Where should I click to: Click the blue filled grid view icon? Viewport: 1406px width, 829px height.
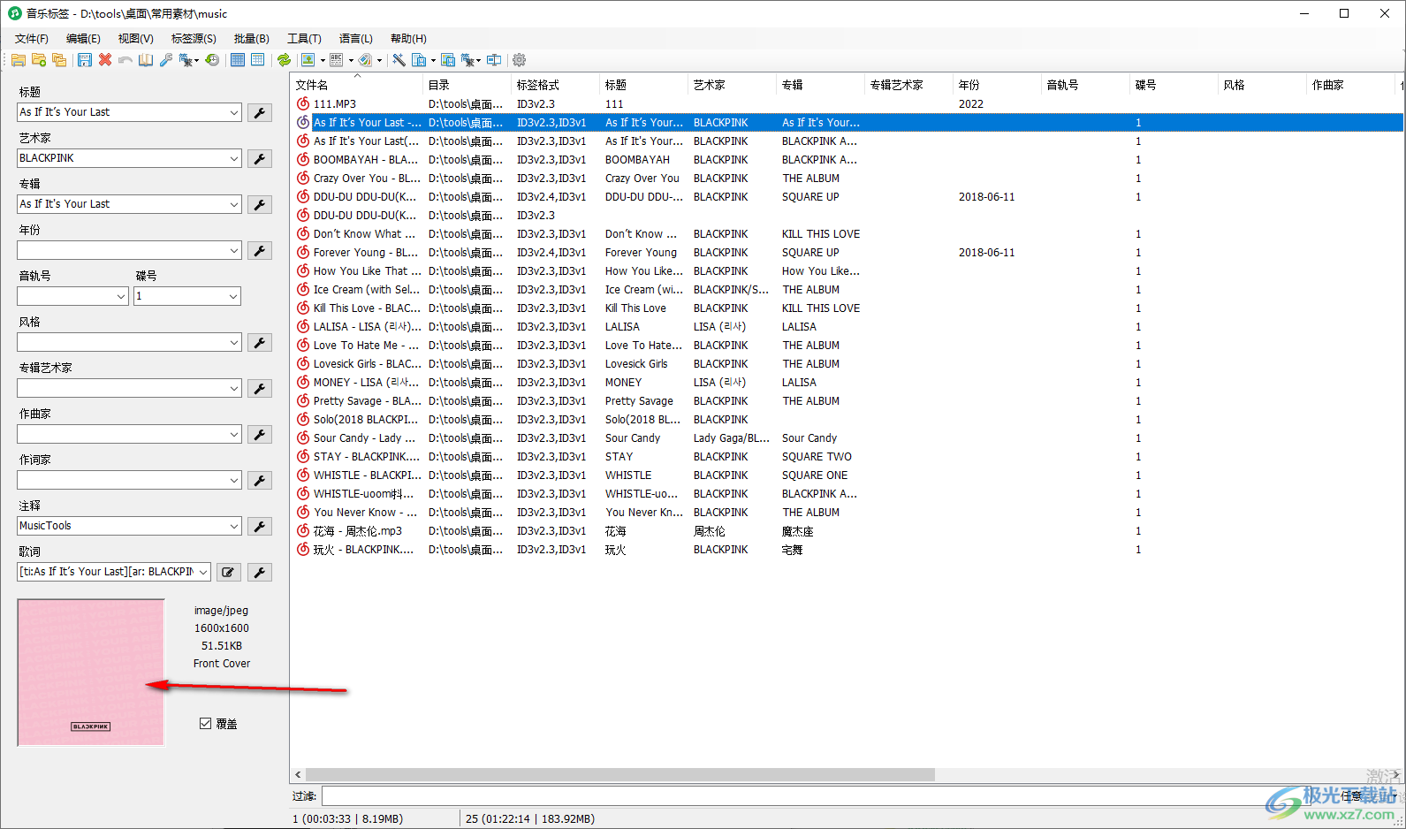point(238,60)
